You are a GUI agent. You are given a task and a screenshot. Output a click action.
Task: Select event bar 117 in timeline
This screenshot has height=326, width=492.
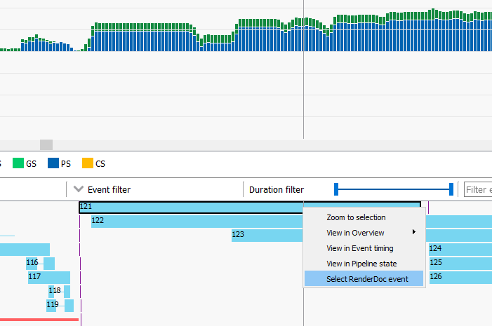click(49, 278)
